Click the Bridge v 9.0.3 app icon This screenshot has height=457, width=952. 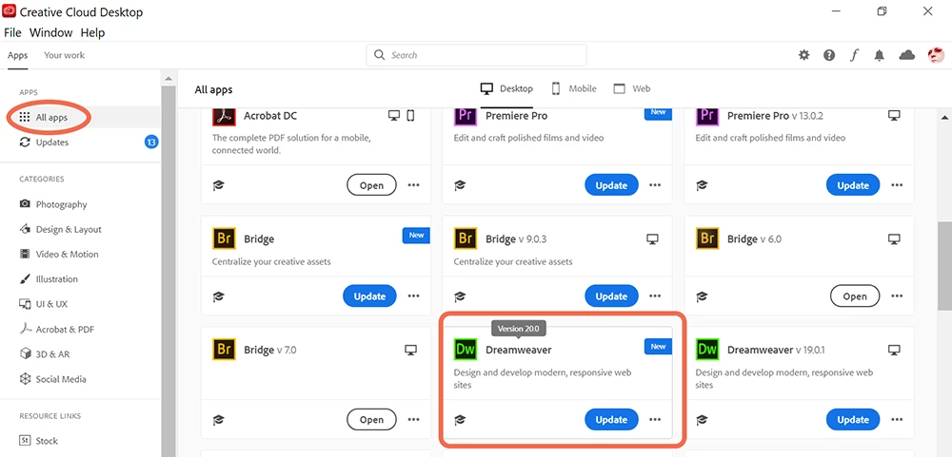tap(466, 238)
